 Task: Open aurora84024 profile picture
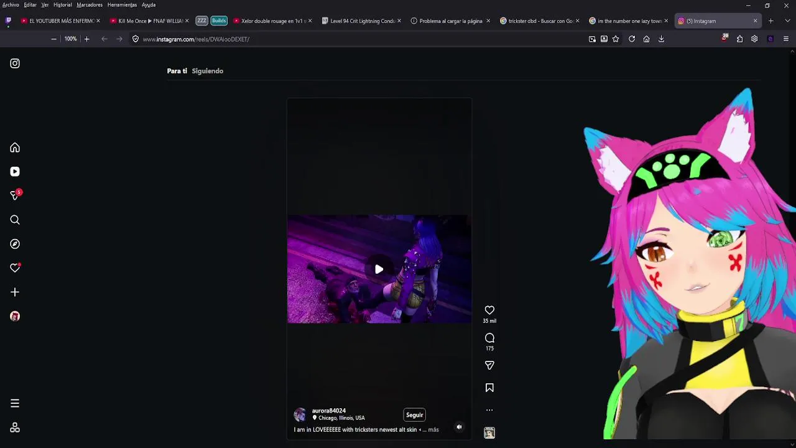click(x=300, y=414)
